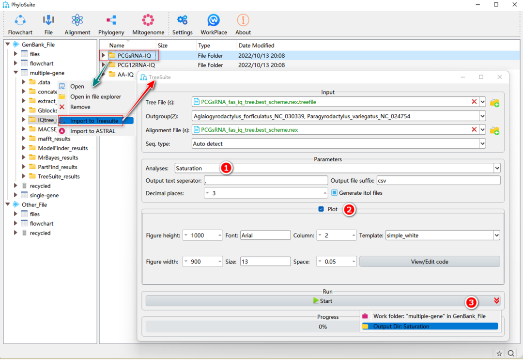Click the Output file suffix field
This screenshot has height=360, width=523.
(438, 181)
